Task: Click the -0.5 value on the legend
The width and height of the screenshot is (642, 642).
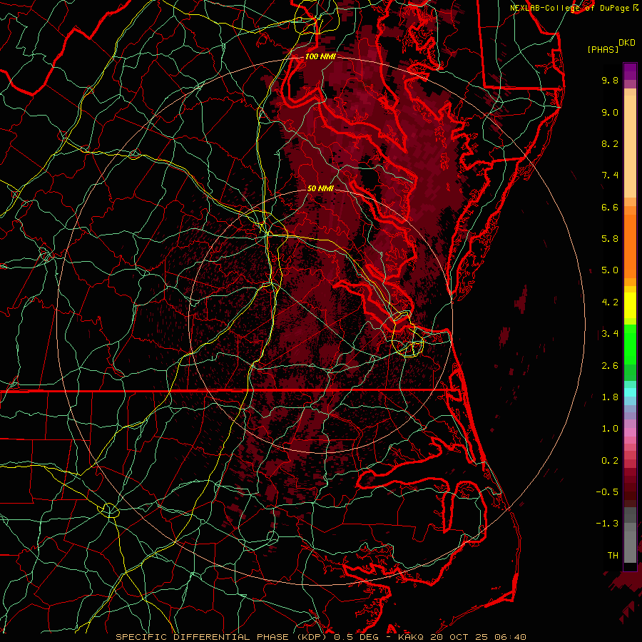Action: click(607, 492)
